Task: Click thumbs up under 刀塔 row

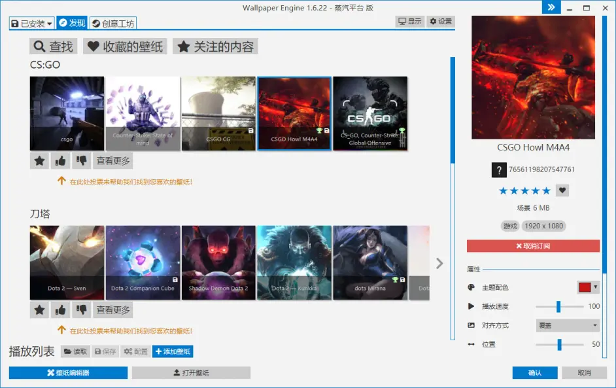Action: 61,309
